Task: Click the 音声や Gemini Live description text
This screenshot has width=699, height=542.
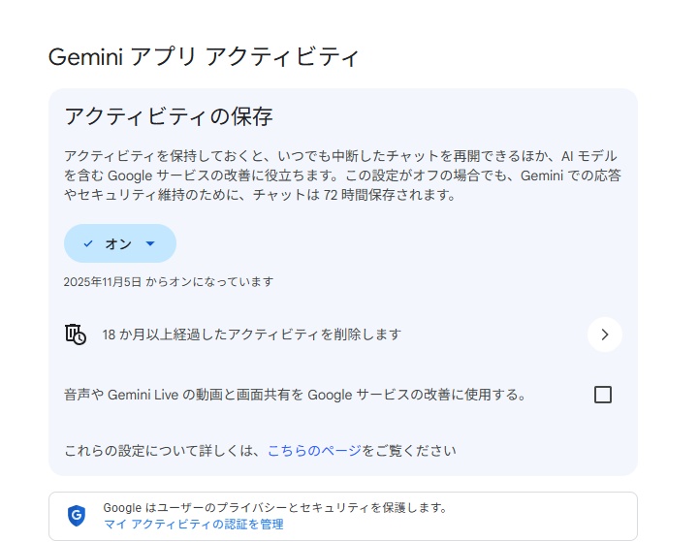Action: 295,395
